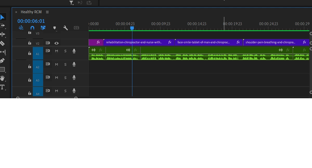
Task: Toggle Linked Selection
Action: pos(43,28)
